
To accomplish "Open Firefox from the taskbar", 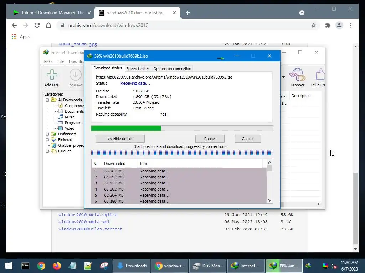I will (57, 266).
